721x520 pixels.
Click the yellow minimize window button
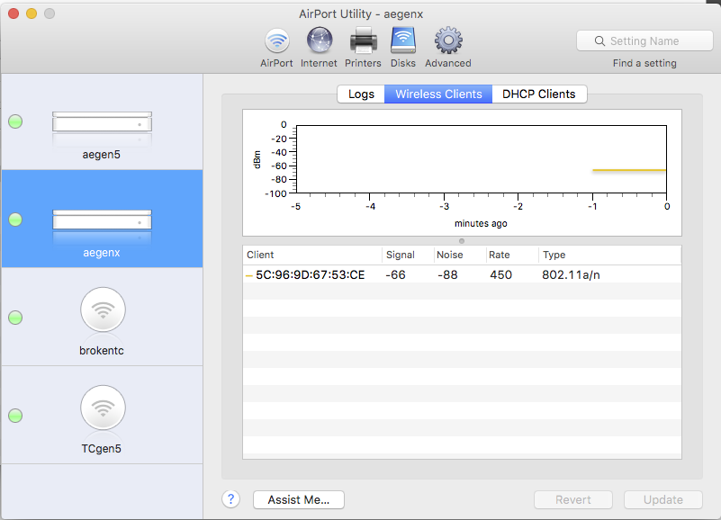click(32, 13)
